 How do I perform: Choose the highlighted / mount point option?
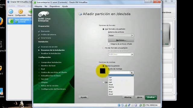point(121,75)
